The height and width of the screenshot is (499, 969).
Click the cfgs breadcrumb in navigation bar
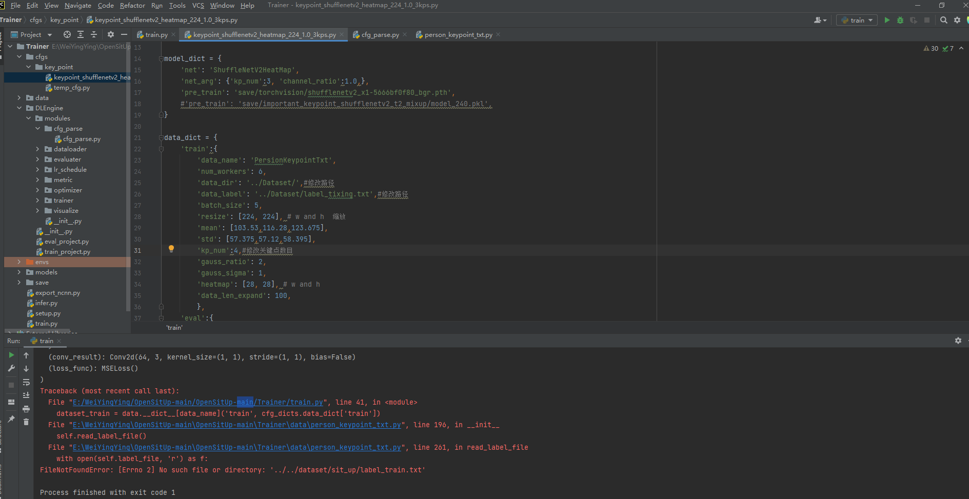pyautogui.click(x=36, y=20)
